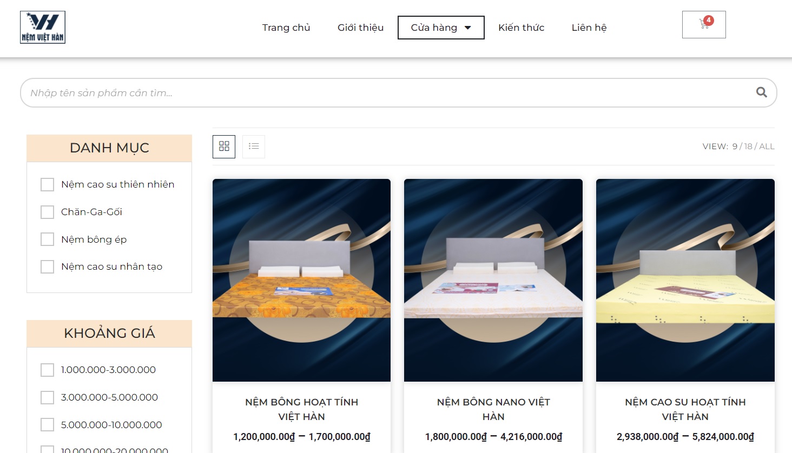Viewport: 792px width, 453px height.
Task: Check the 5.000.000-10.000.000 price range
Action: point(48,425)
